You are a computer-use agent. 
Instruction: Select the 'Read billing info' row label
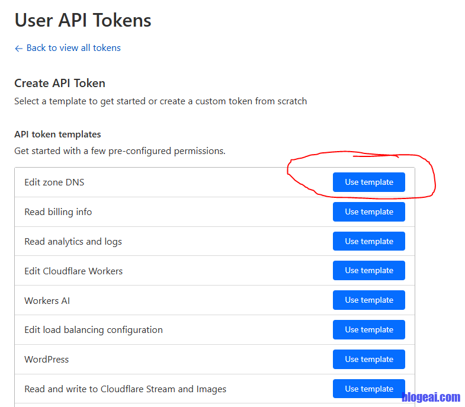pos(58,212)
